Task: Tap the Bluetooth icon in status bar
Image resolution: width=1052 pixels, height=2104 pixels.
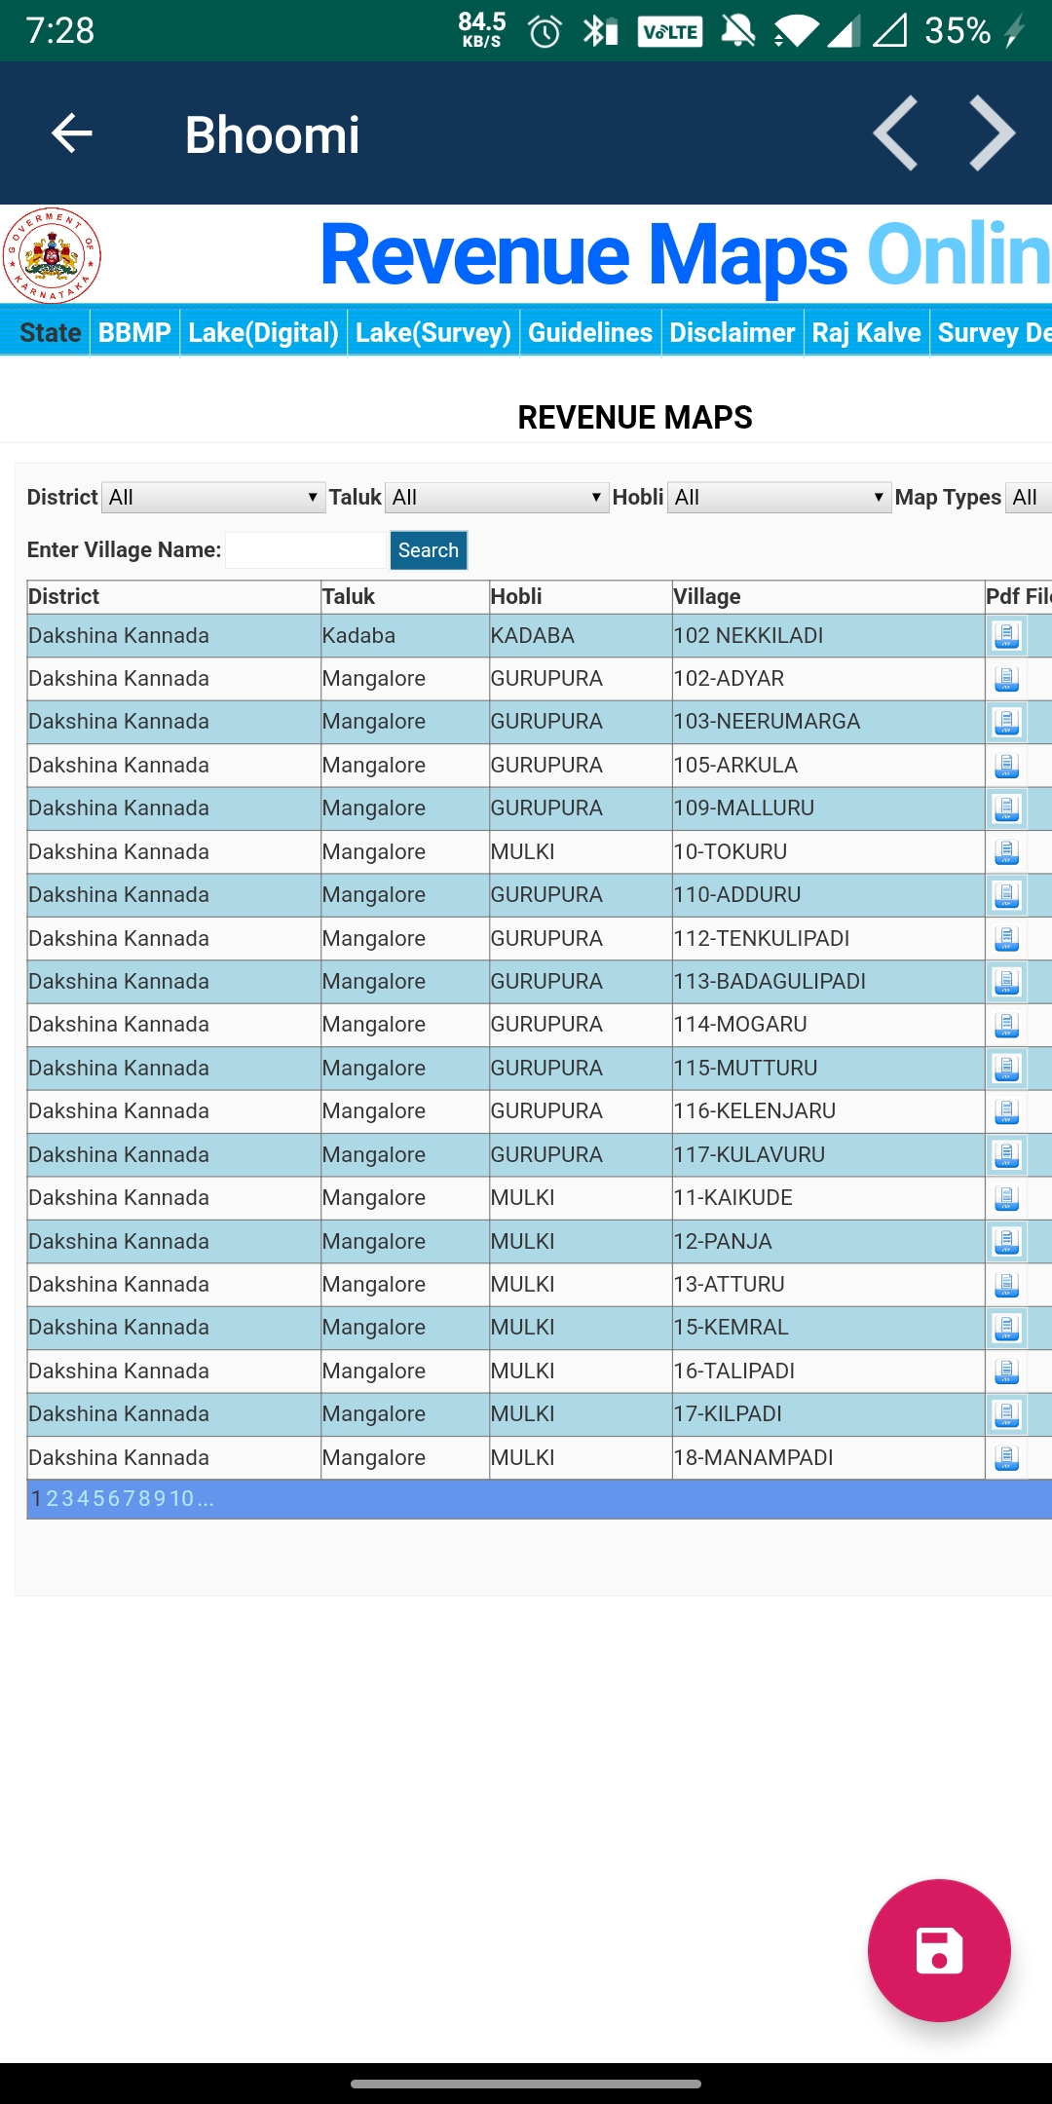Action: [600, 31]
